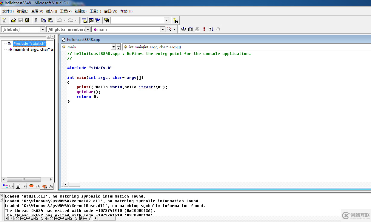Open the 工程(P) menu
This screenshot has width=371, height=222.
pyautogui.click(x=66, y=11)
